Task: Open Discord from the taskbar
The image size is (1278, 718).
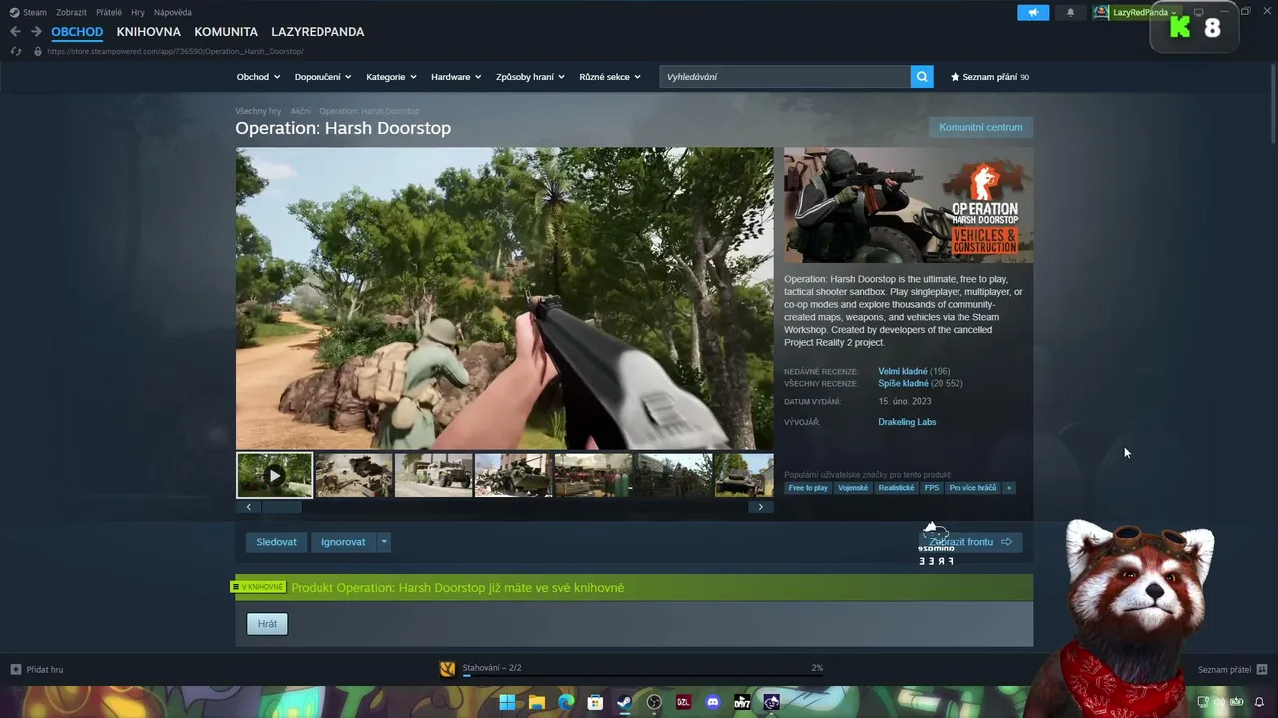Action: click(x=713, y=702)
